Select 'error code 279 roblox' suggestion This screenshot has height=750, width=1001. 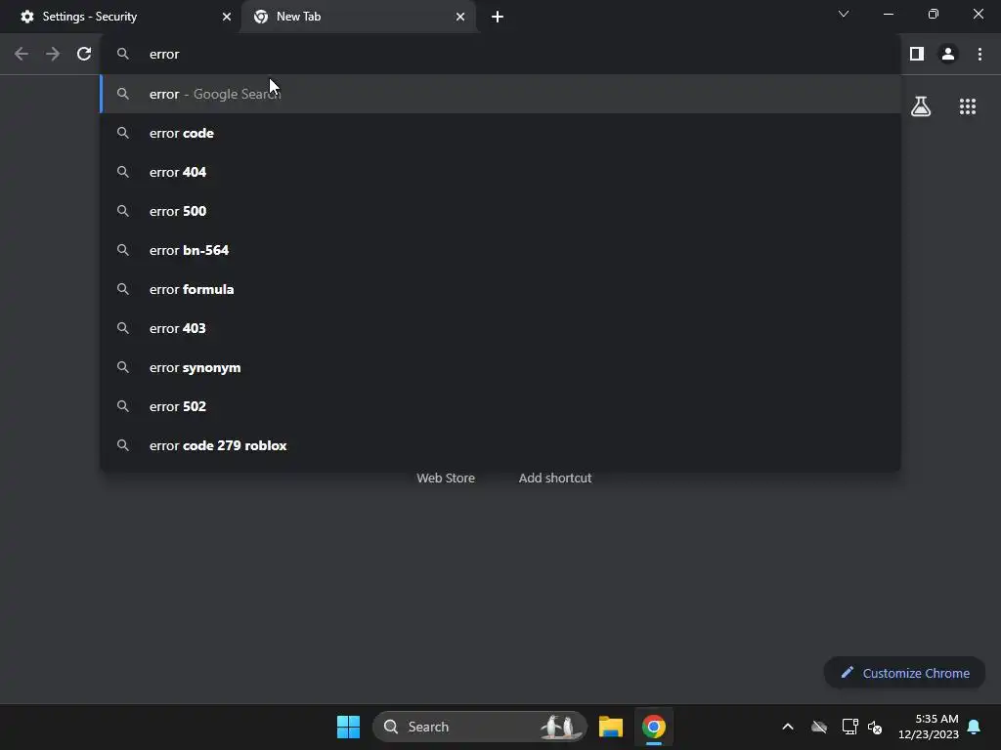[x=500, y=445]
